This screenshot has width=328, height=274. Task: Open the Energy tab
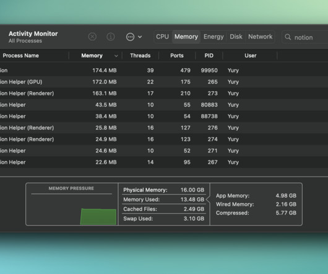[x=214, y=37]
